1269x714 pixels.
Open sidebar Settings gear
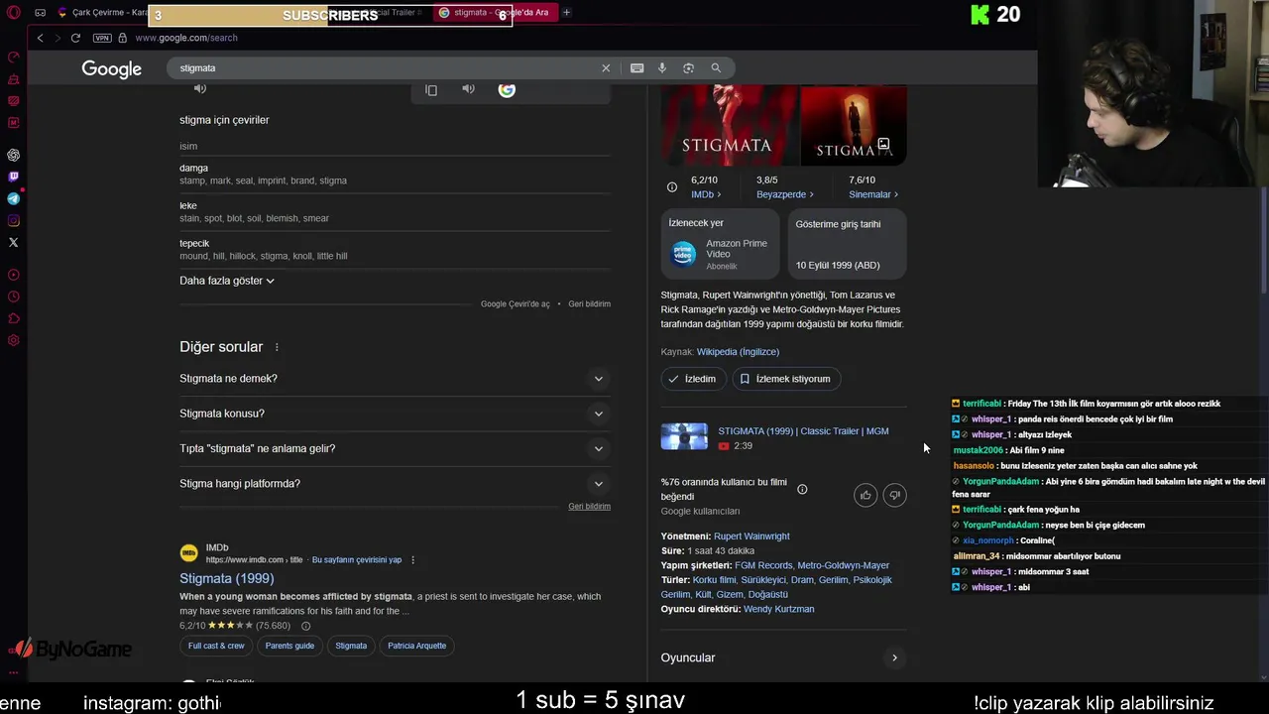click(x=13, y=340)
